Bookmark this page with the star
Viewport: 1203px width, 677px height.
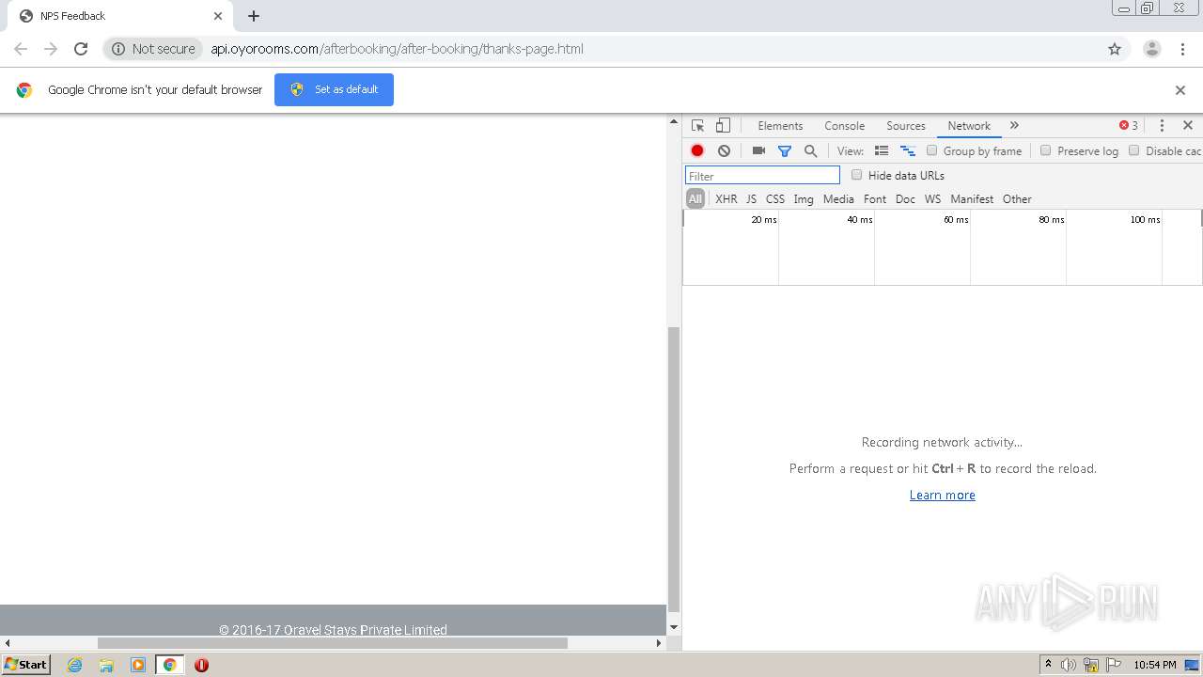(x=1115, y=49)
